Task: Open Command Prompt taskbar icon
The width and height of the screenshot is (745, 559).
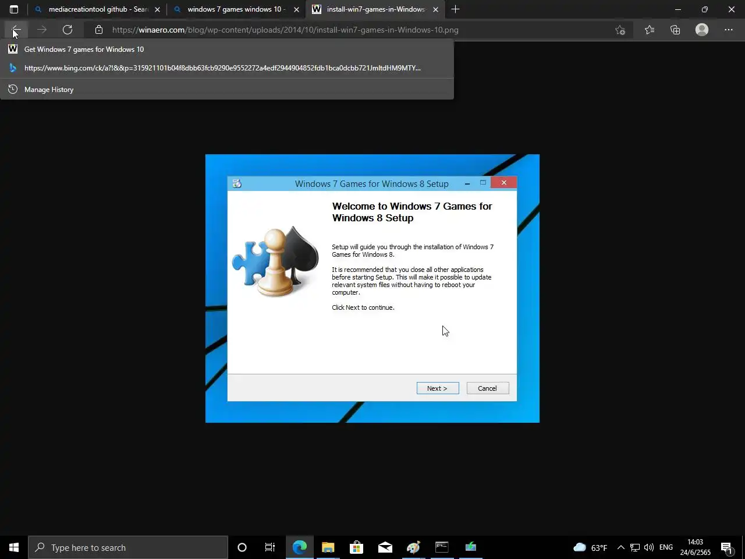Action: click(x=442, y=547)
